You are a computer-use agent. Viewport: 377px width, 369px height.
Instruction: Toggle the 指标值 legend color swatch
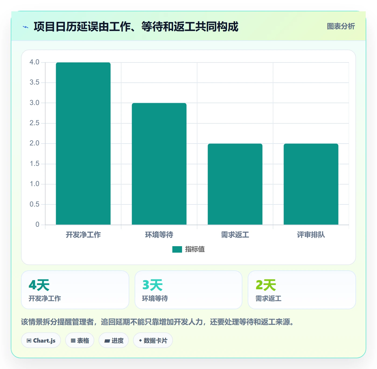tap(177, 249)
